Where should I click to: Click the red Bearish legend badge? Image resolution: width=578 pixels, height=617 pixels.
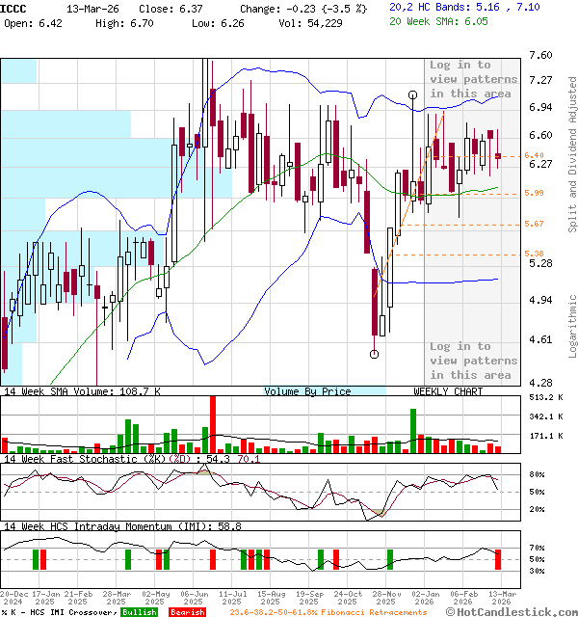click(186, 612)
